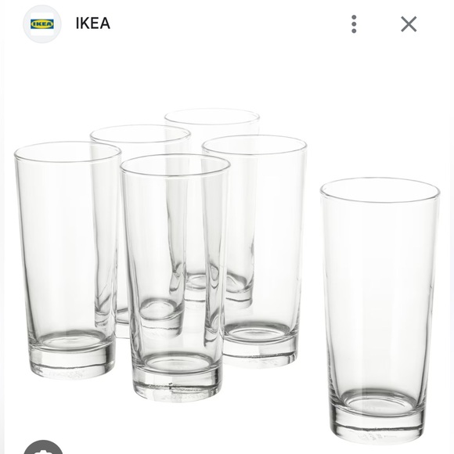Click the rim of the front-center glass
Image resolution: width=454 pixels, height=454 pixels.
click(175, 165)
